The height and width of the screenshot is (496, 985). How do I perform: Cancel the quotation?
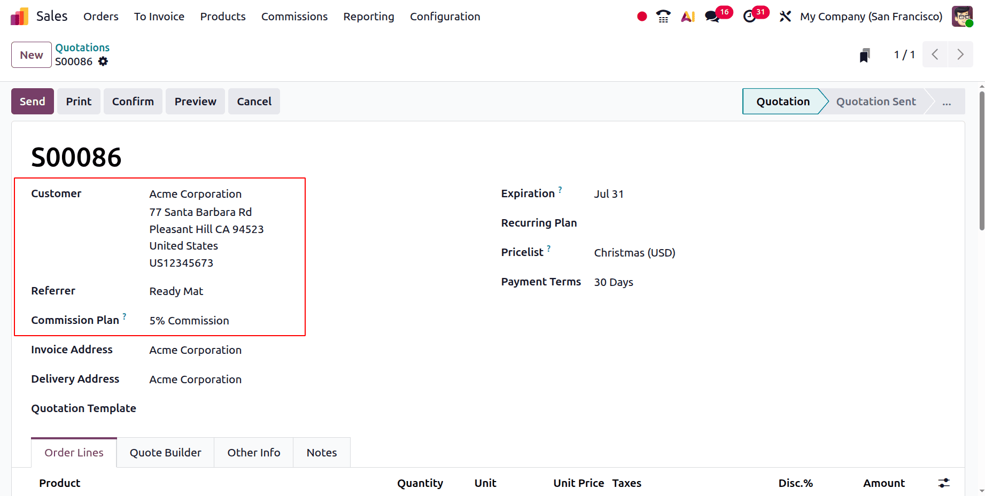254,102
